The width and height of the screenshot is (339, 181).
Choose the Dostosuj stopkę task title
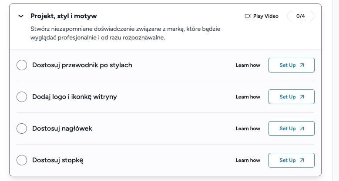click(x=57, y=160)
